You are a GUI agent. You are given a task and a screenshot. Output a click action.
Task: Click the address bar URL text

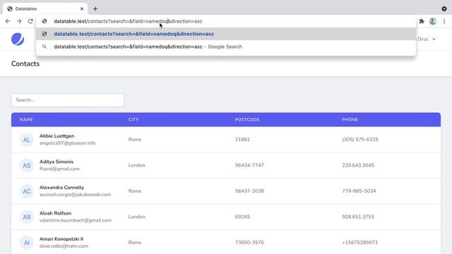pos(128,21)
